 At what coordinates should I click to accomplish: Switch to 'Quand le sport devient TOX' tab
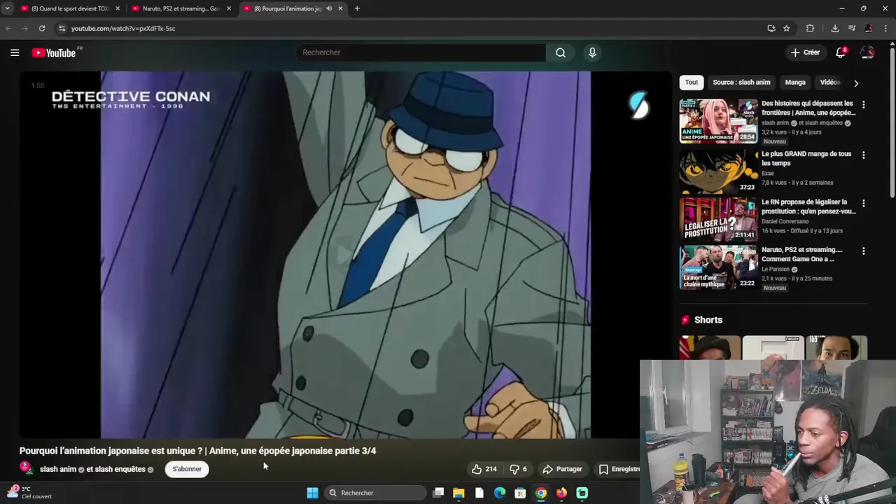(x=70, y=8)
